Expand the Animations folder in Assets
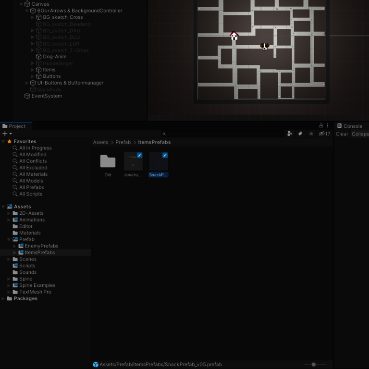Image resolution: width=369 pixels, height=369 pixels. pyautogui.click(x=9, y=220)
